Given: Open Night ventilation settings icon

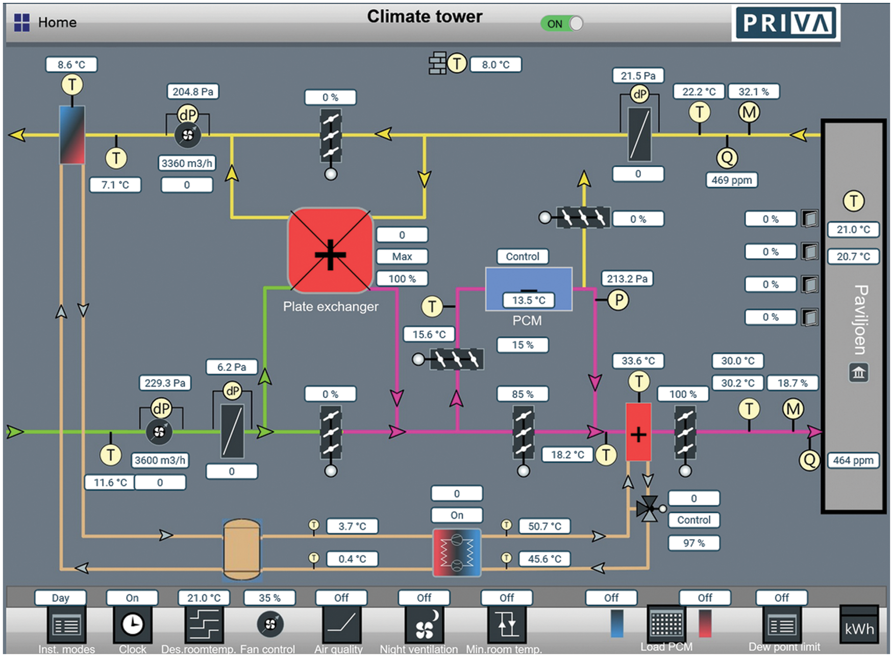Looking at the screenshot, I should click(x=424, y=625).
